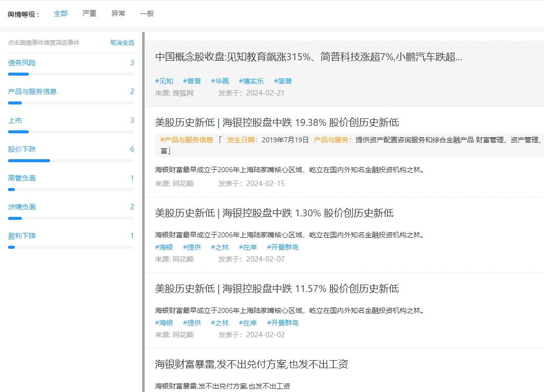
Task: Open headline about 盘中跌 19.38%
Action: coord(277,122)
